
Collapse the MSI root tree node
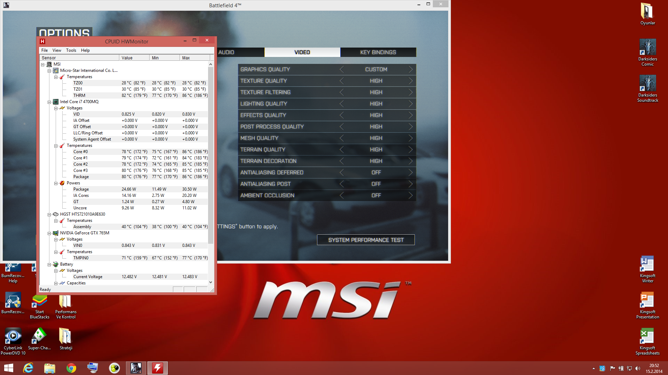click(43, 64)
